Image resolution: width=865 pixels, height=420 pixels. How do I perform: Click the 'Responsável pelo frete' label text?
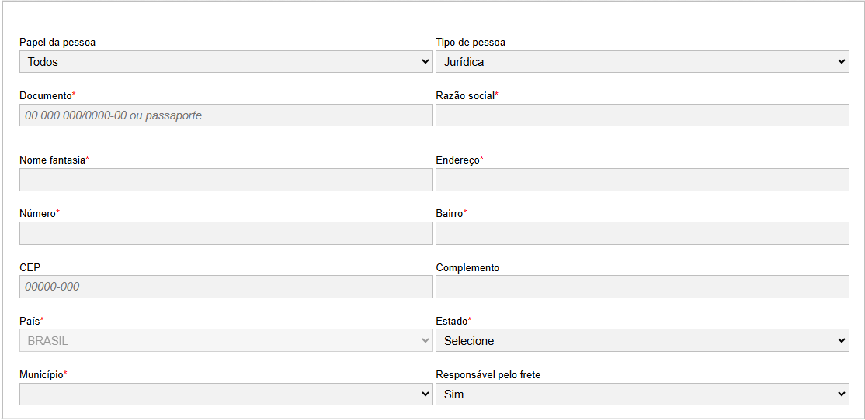point(488,375)
